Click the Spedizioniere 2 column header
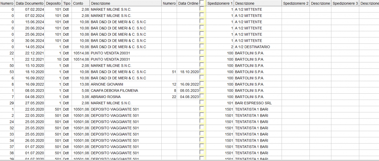This screenshot has width=379, height=161. pos(295,3)
